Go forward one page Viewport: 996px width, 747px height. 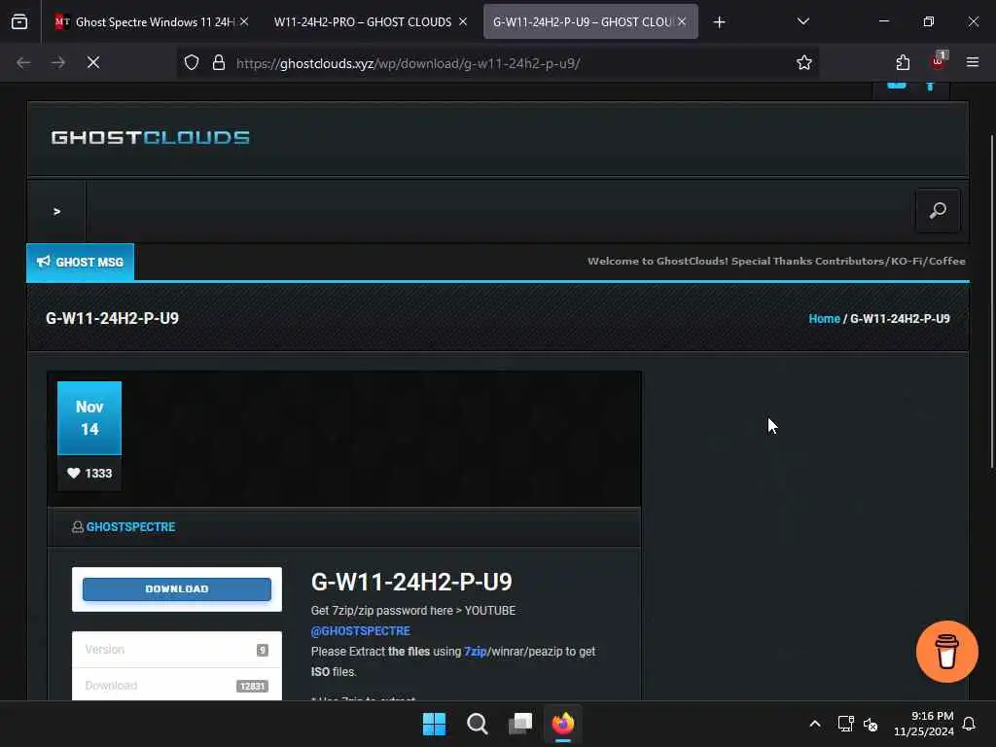coord(58,62)
